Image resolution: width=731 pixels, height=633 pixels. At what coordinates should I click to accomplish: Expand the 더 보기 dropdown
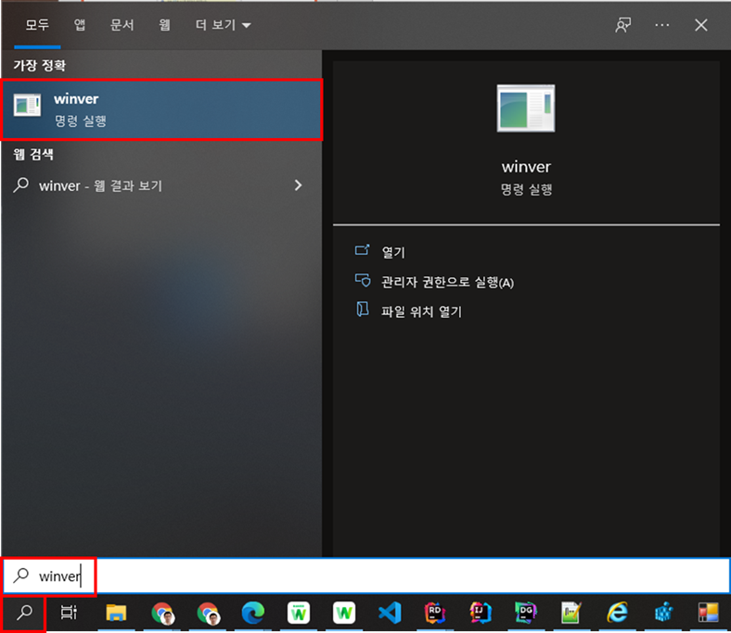[223, 25]
